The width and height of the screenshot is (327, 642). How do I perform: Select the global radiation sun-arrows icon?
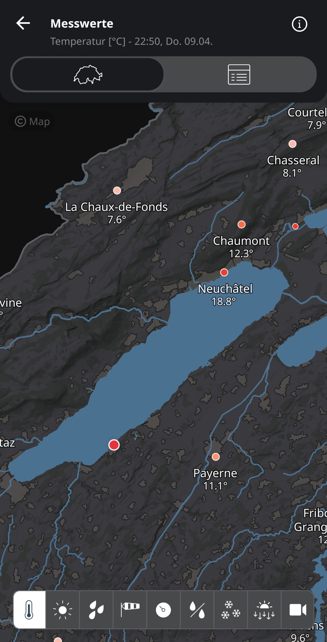tap(264, 610)
